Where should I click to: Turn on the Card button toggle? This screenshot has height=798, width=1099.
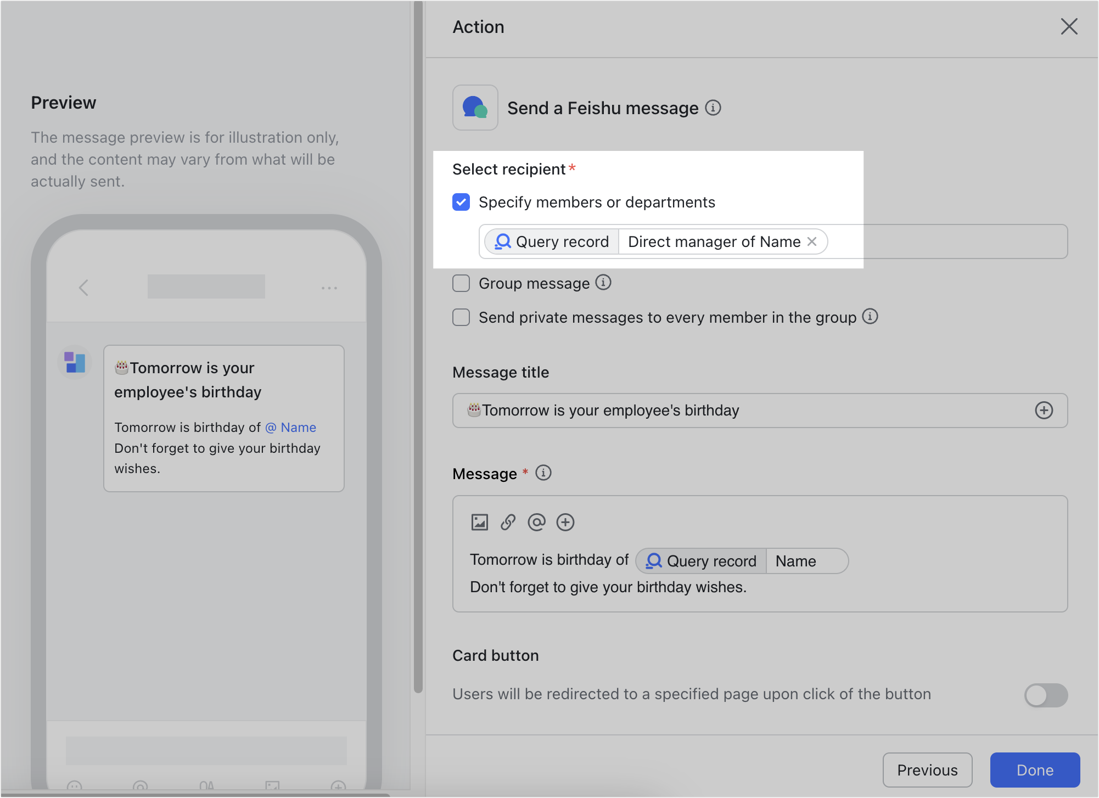1046,695
